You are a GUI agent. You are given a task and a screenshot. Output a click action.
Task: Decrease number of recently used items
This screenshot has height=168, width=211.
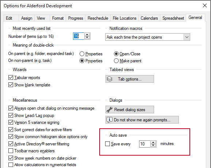87,38
